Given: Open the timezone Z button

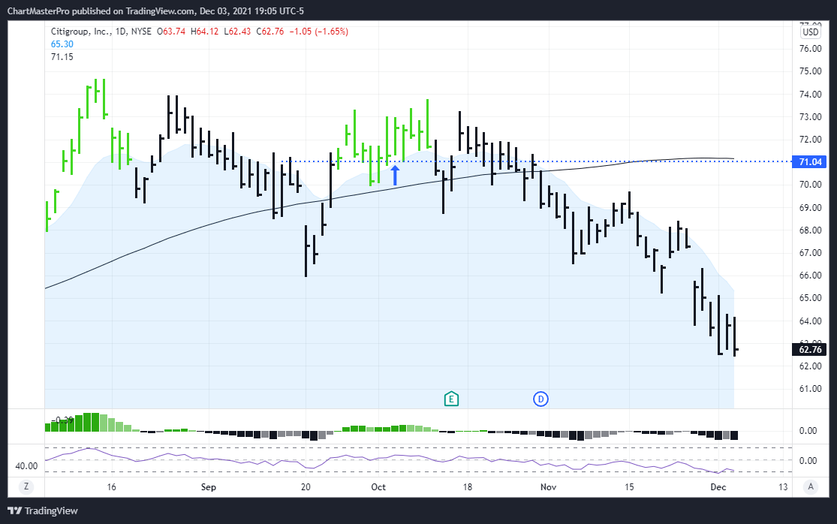Looking at the screenshot, I should (x=26, y=486).
